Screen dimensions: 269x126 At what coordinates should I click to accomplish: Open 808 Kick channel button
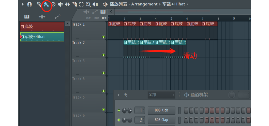(161, 110)
